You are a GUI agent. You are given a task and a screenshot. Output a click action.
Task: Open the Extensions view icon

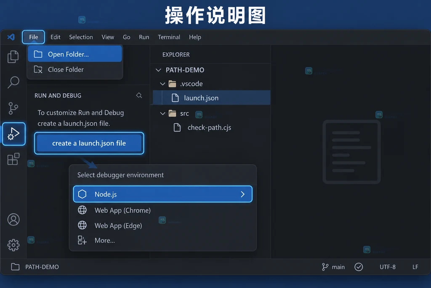click(x=13, y=159)
